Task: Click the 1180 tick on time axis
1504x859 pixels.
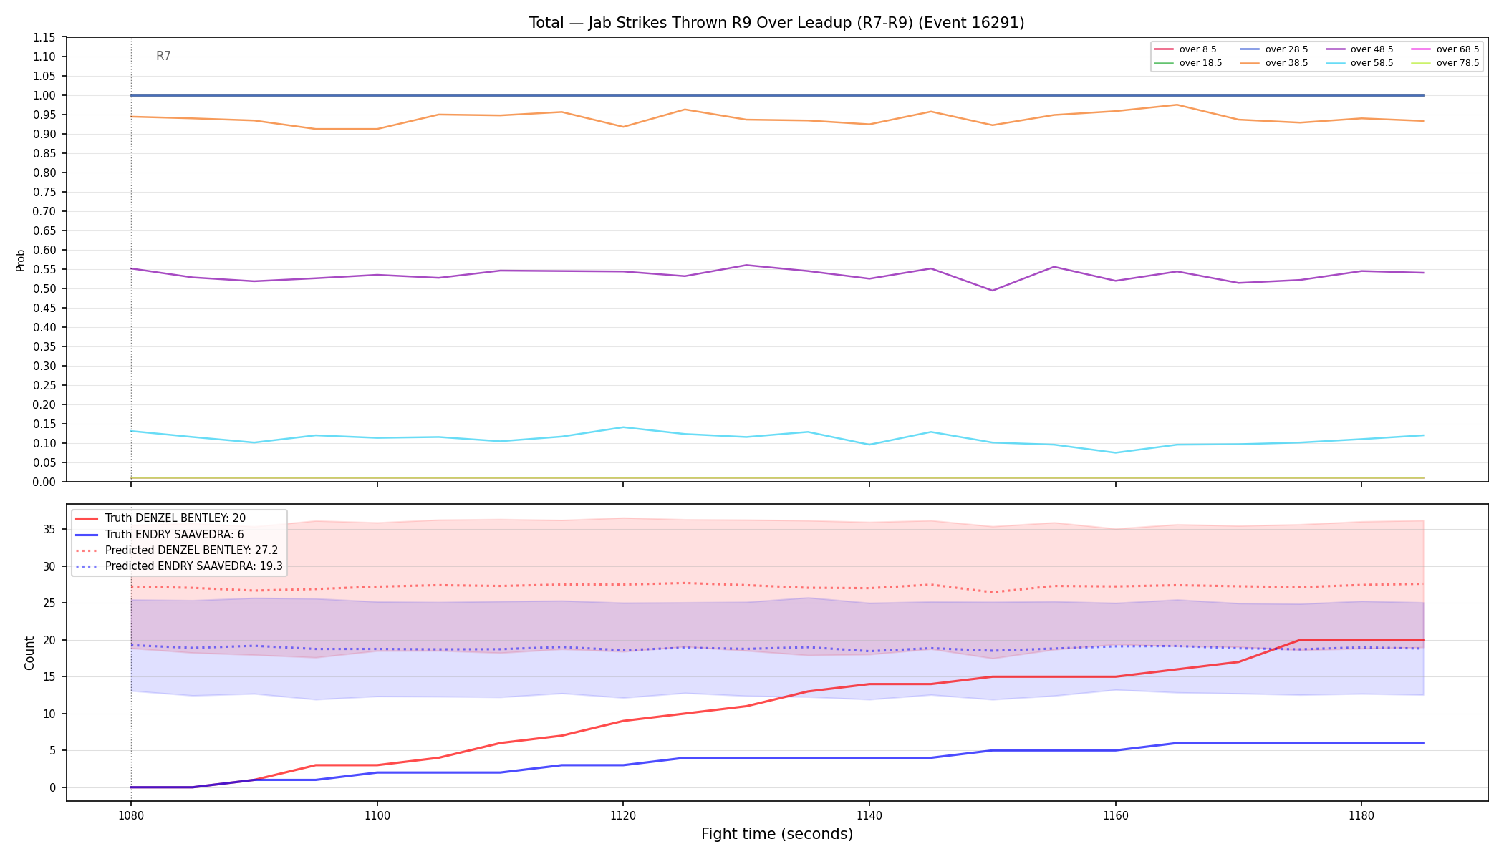Action: click(x=1361, y=815)
